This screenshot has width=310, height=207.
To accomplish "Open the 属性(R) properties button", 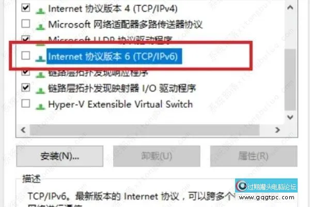I will click(254, 156).
